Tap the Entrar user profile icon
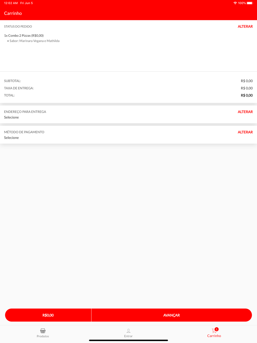This screenshot has width=257, height=343. pos(128,331)
